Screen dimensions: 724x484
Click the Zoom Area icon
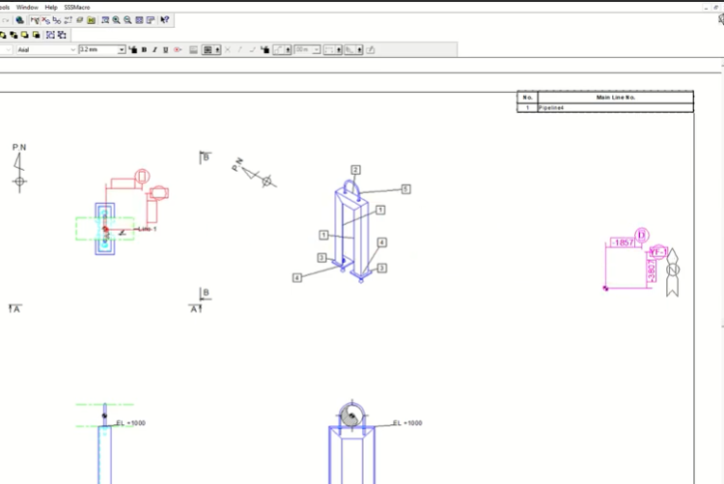(x=105, y=20)
